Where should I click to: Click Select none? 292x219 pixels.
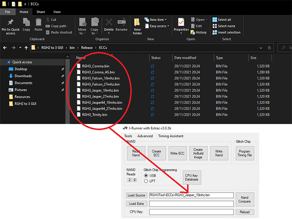(224, 26)
